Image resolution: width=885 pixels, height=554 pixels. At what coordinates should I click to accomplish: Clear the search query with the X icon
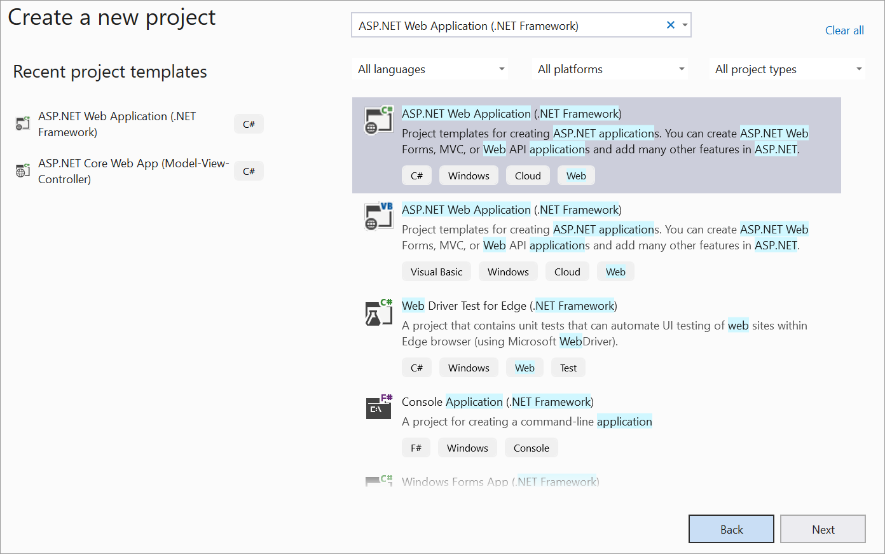[x=670, y=25]
